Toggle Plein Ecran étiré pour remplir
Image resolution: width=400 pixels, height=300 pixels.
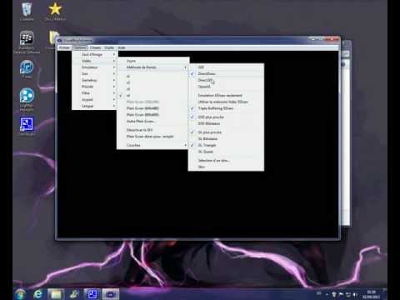coord(152,137)
